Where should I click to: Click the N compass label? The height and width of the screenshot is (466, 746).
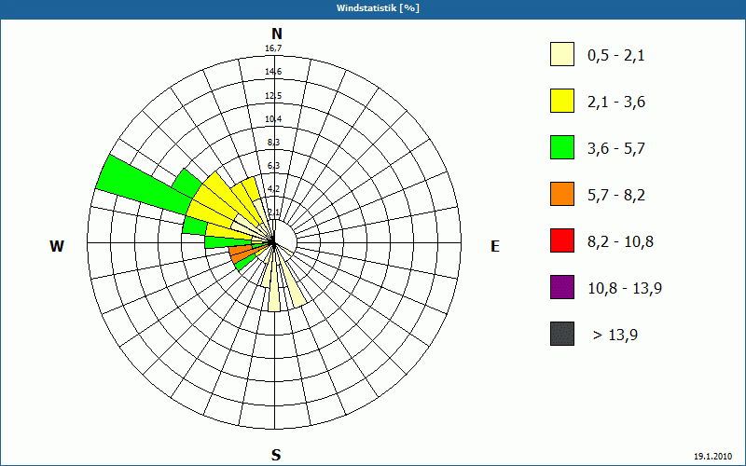[277, 34]
